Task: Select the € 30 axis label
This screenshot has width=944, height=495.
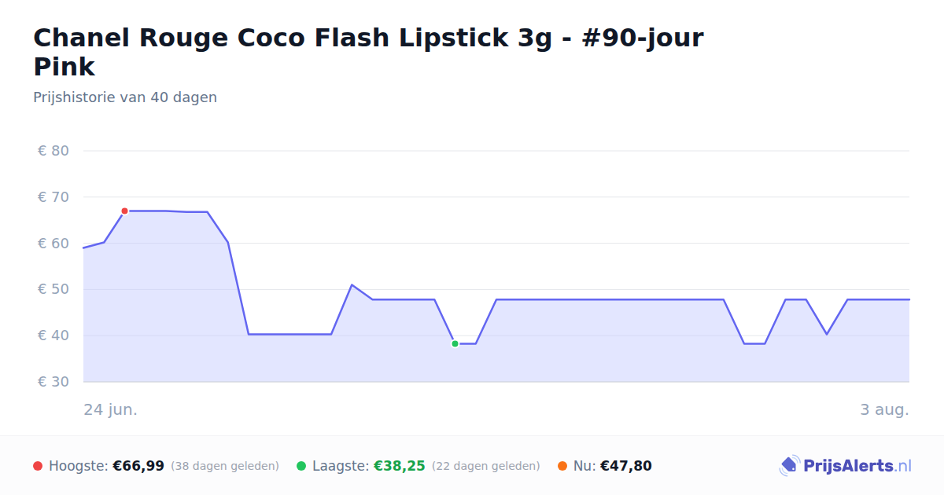Action: [53, 382]
